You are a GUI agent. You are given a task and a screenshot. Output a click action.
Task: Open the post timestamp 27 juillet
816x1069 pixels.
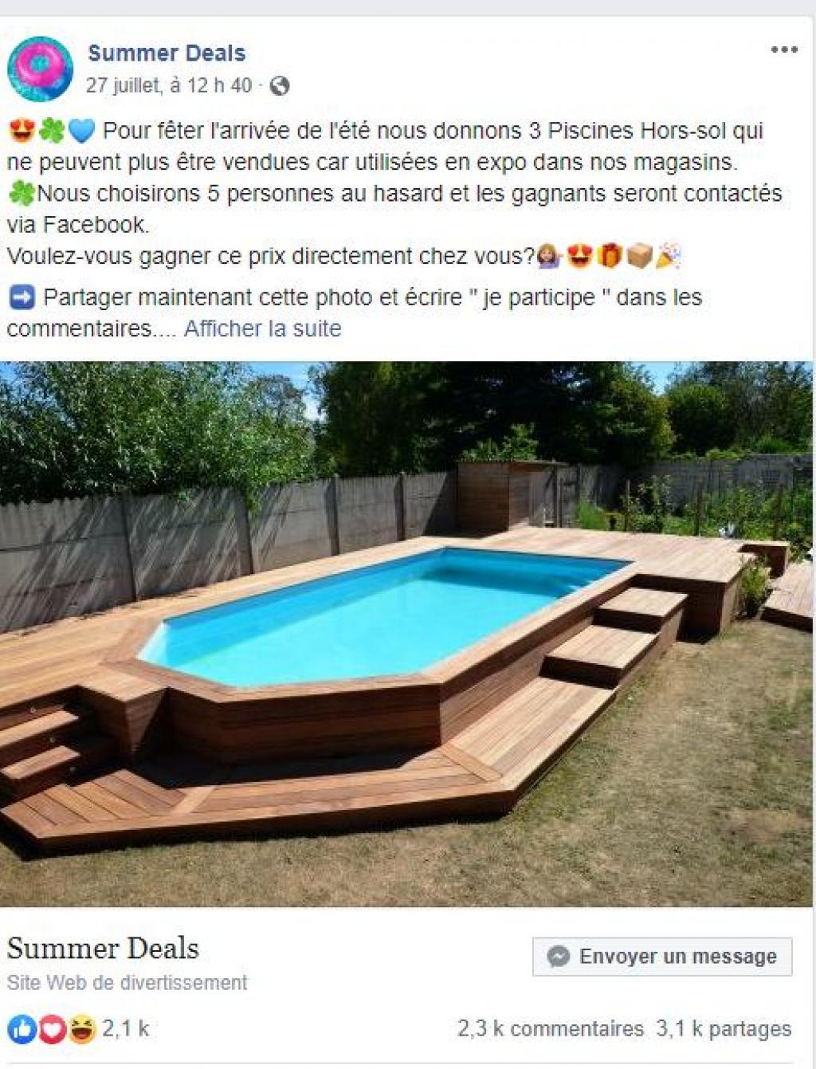[169, 85]
